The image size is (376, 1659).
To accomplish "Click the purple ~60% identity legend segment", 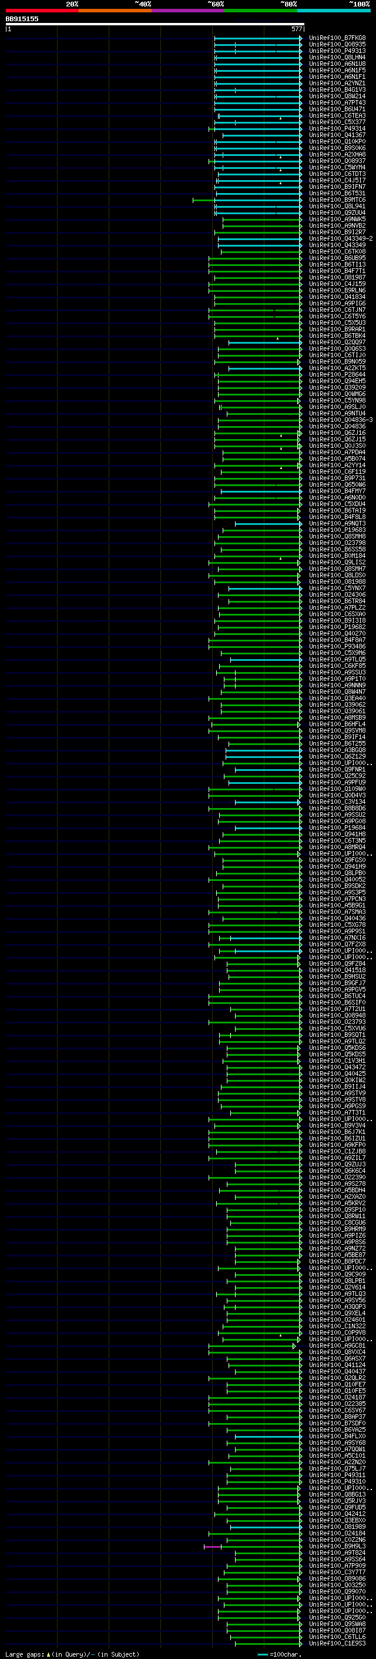I will tap(189, 11).
